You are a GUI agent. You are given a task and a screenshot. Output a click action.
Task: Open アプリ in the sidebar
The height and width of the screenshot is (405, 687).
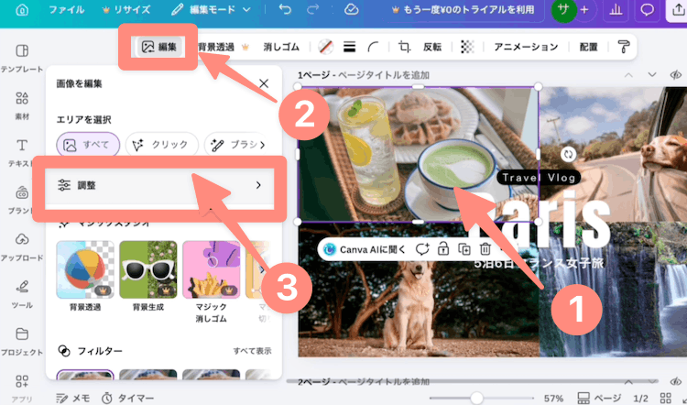[x=22, y=388]
